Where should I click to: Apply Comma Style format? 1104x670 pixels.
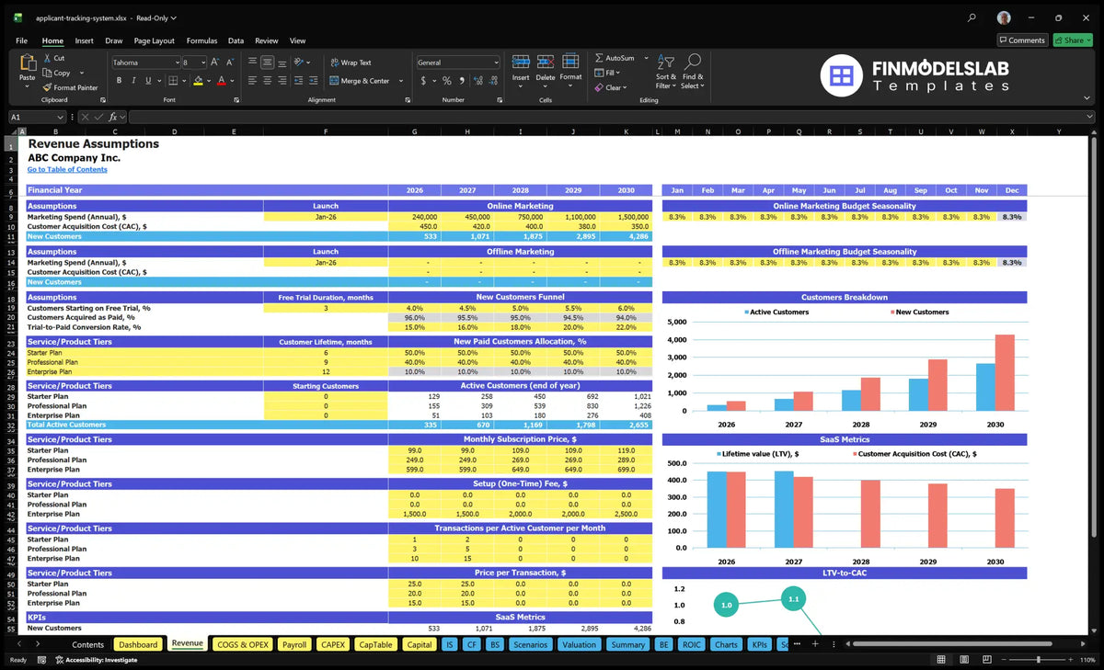point(460,81)
